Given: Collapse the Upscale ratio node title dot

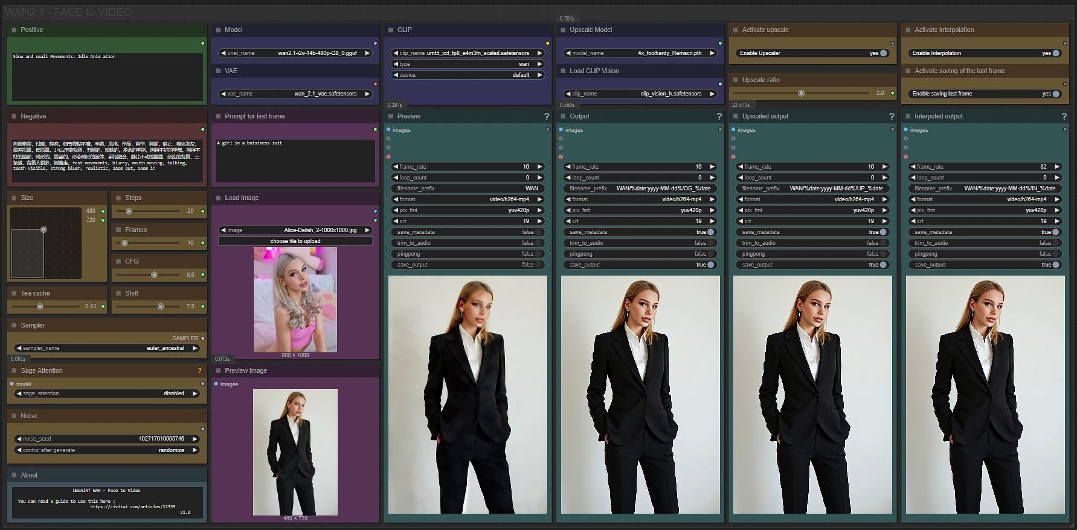Looking at the screenshot, I should (736, 80).
